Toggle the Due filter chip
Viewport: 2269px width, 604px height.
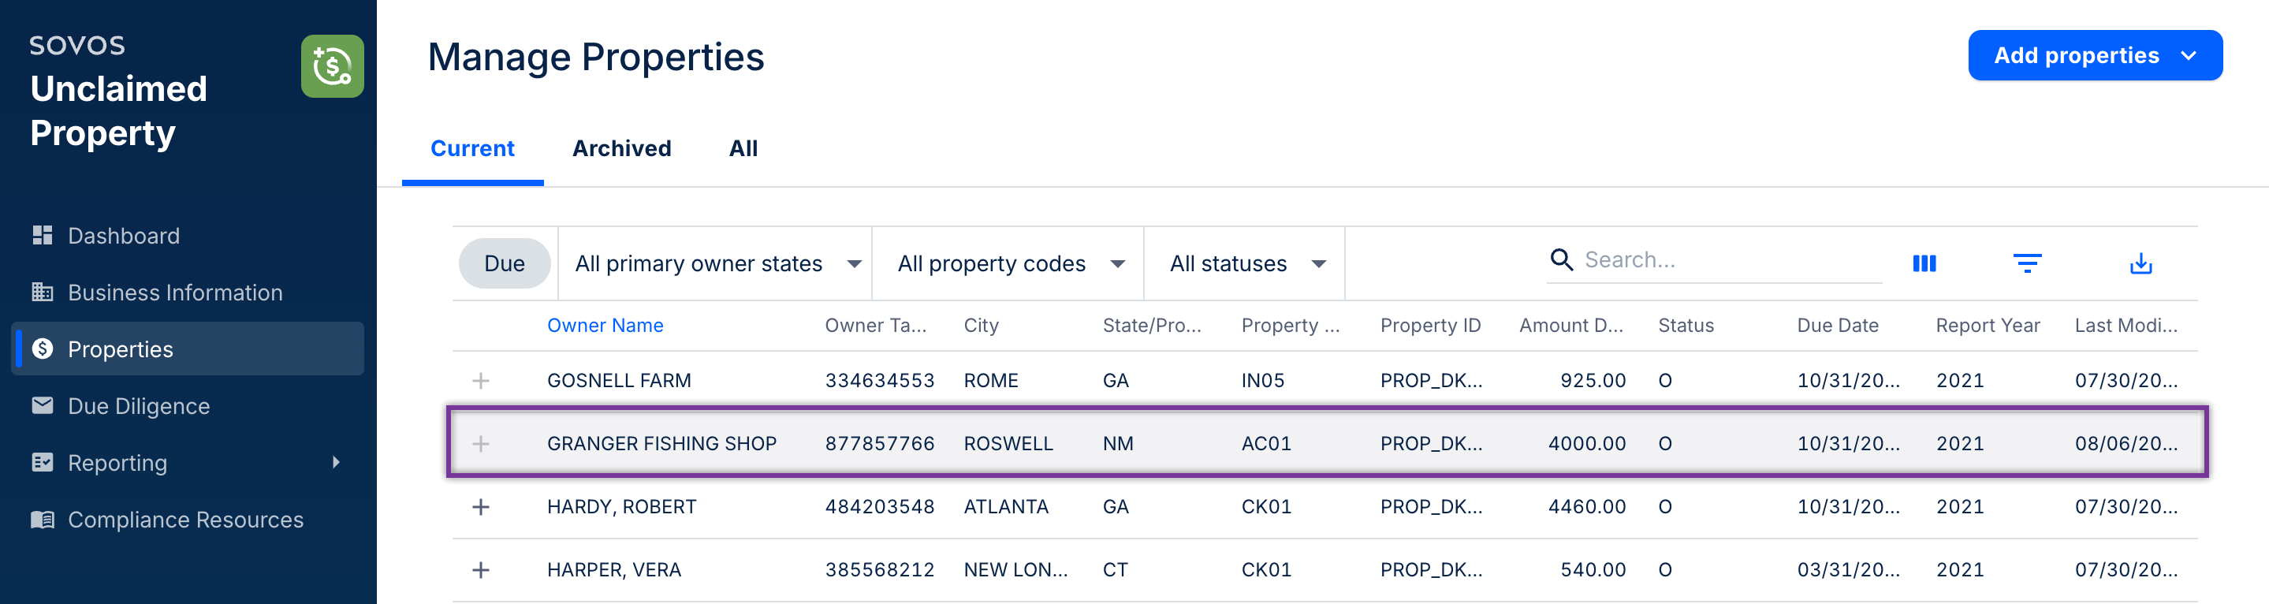tap(504, 263)
